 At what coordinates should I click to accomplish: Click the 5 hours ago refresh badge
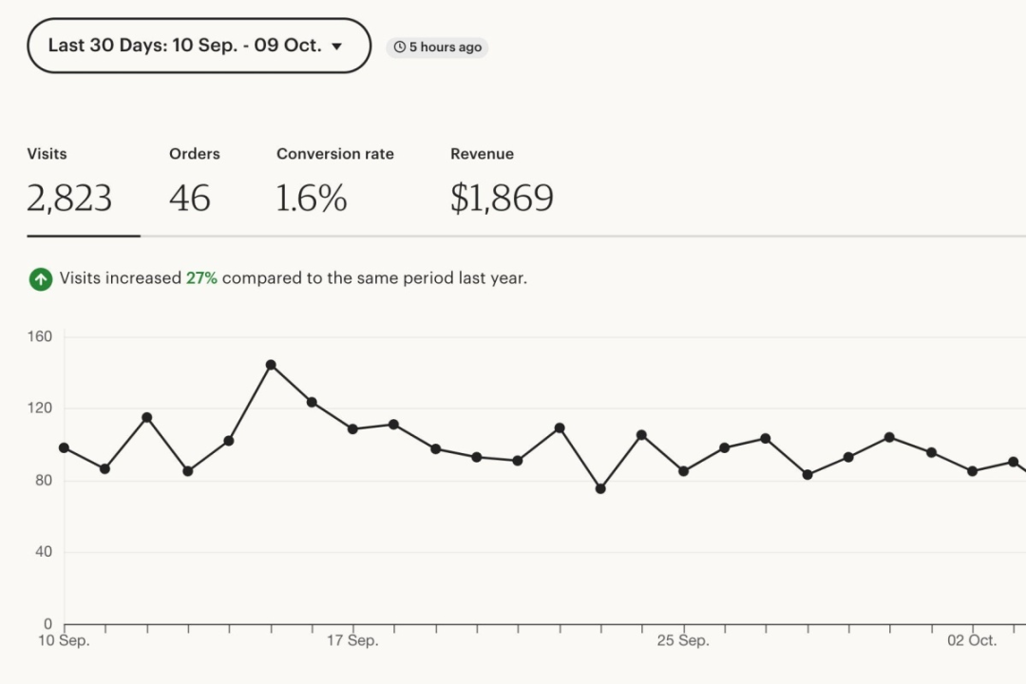click(x=437, y=47)
